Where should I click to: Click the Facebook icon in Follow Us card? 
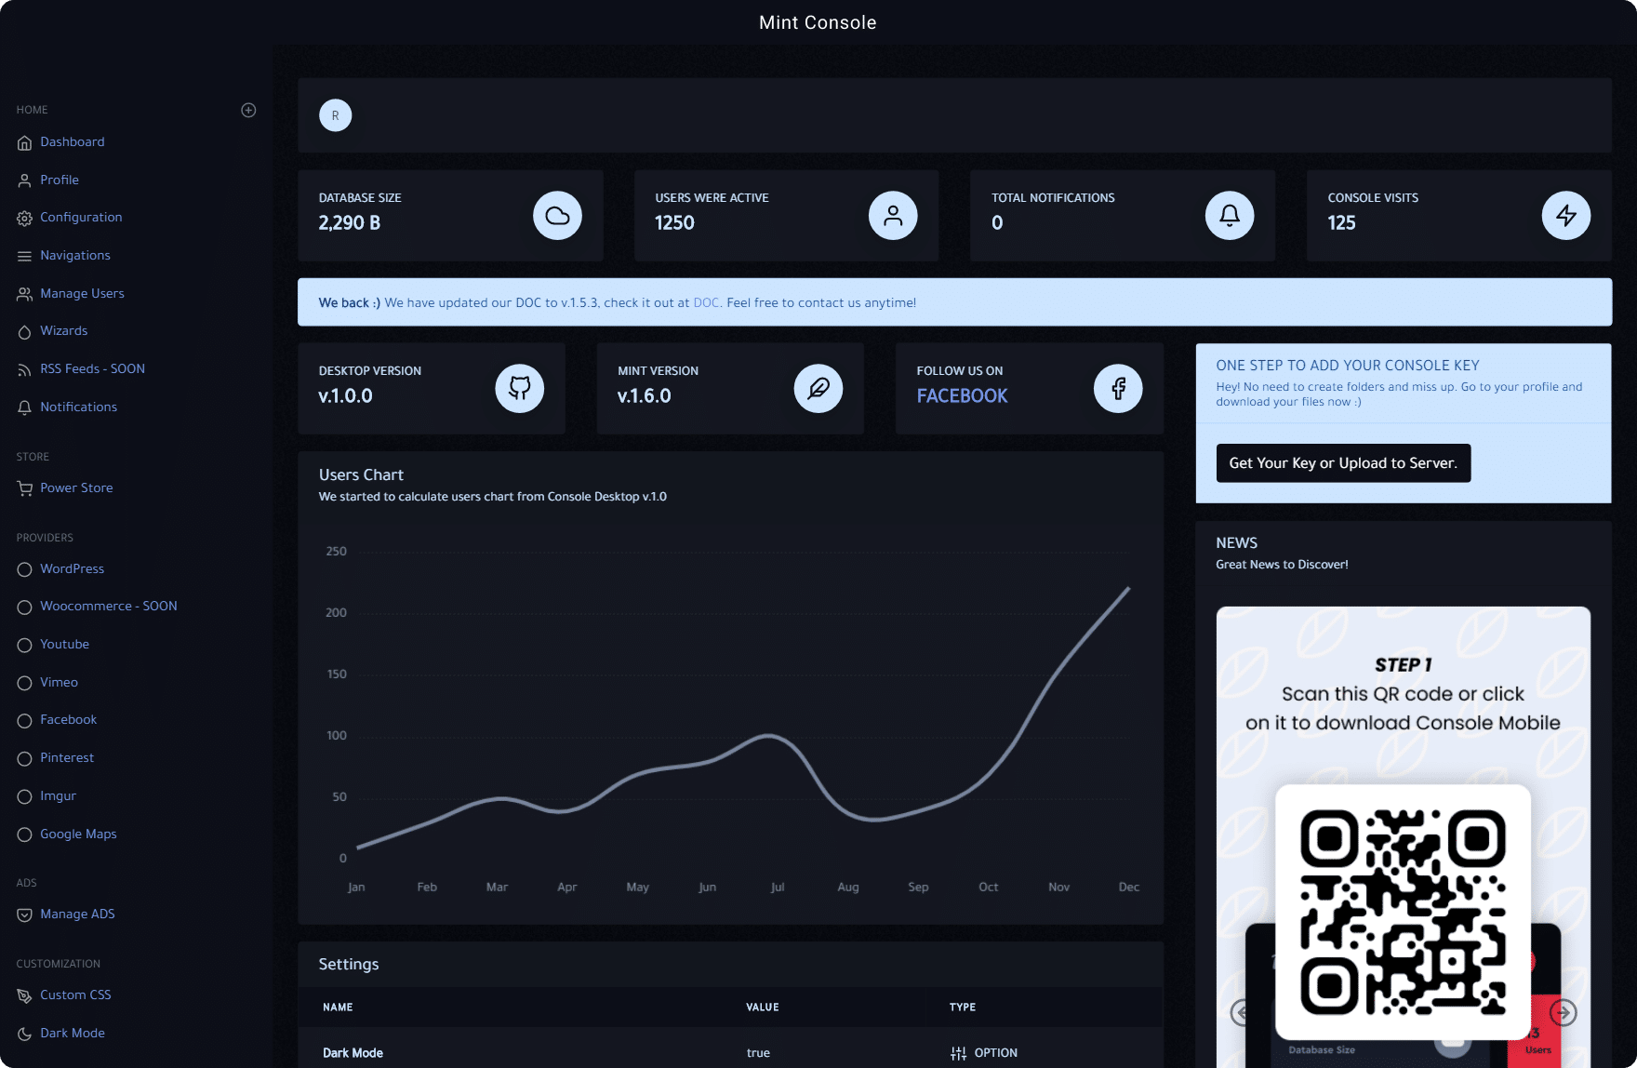coord(1118,388)
